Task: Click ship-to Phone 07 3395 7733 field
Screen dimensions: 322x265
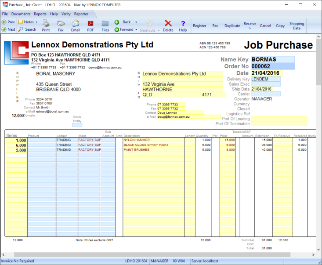Action: coord(171,105)
